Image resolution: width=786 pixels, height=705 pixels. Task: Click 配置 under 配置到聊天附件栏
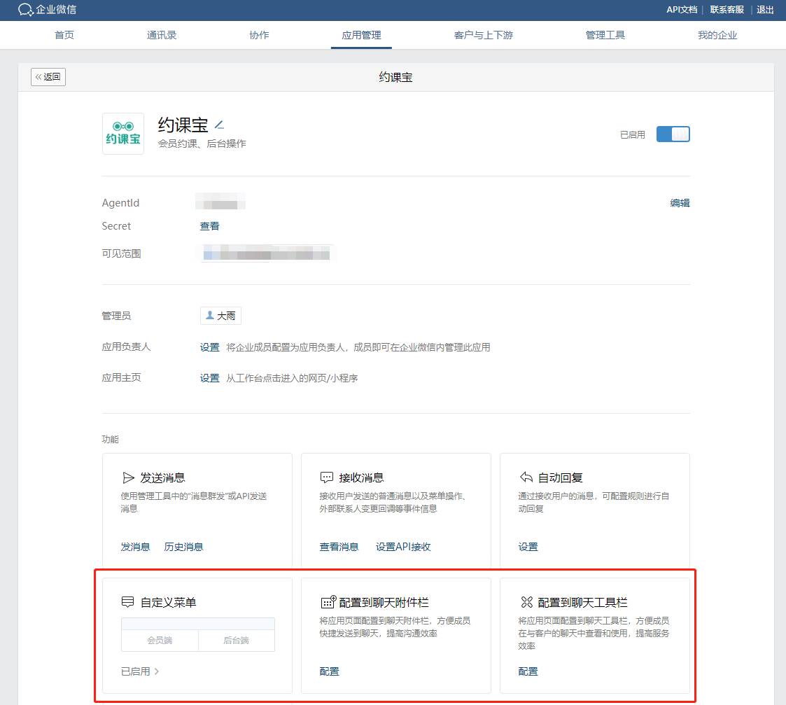click(330, 671)
